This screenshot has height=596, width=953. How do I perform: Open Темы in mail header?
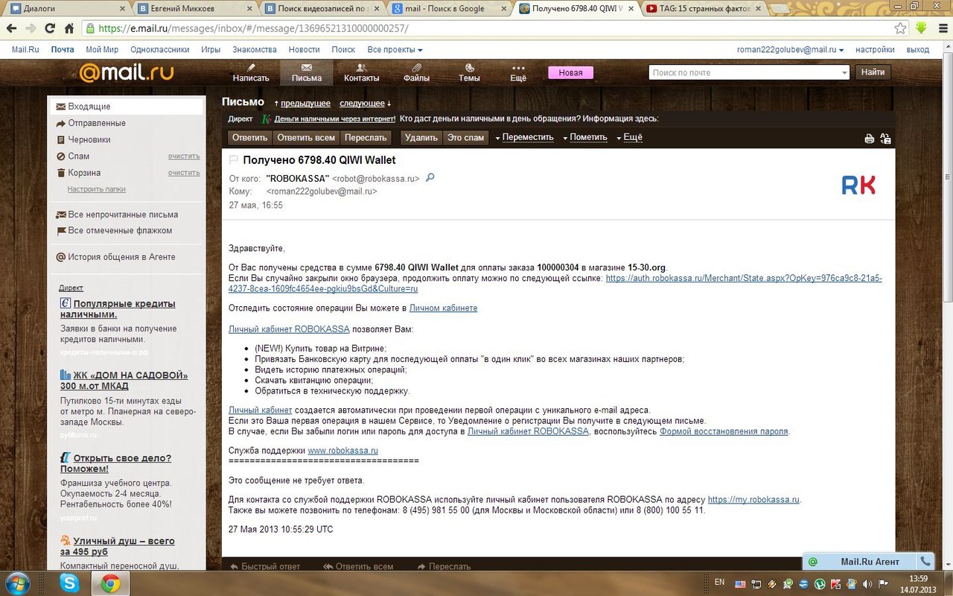pyautogui.click(x=469, y=72)
